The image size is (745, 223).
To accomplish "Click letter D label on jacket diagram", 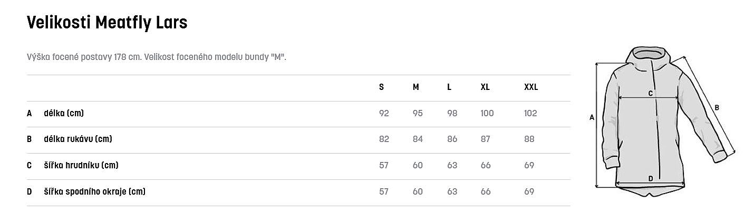I will (650, 179).
